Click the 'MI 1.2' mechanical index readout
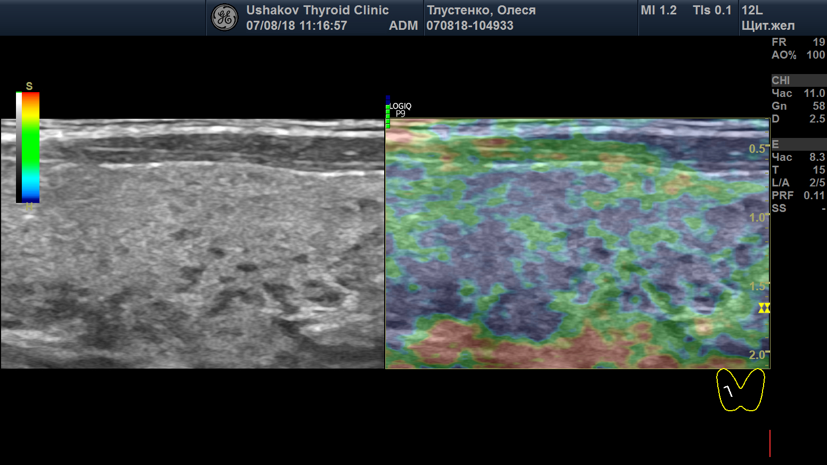The width and height of the screenshot is (827, 465). 659,10
